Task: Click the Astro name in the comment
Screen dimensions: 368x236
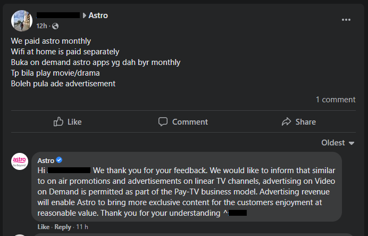Action: point(46,160)
